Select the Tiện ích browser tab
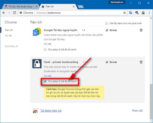This screenshot has width=153, height=123. click(58, 7)
